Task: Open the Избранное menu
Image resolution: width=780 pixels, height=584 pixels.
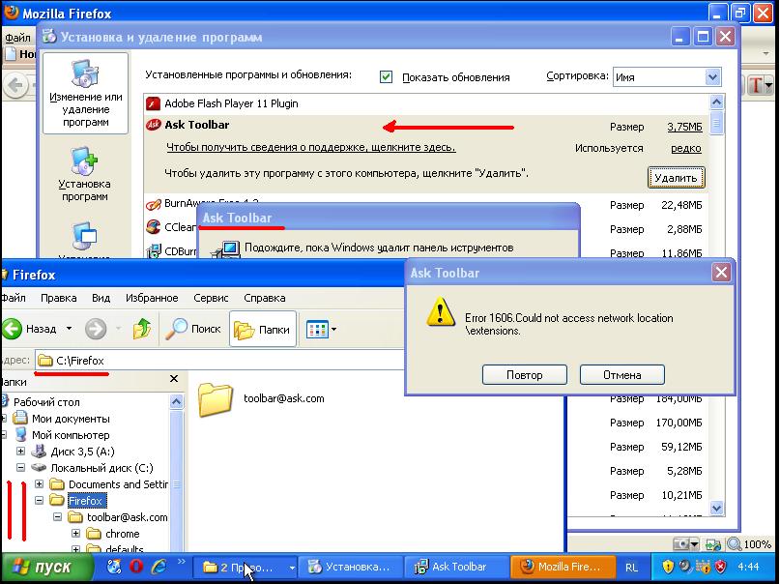Action: pyautogui.click(x=152, y=298)
